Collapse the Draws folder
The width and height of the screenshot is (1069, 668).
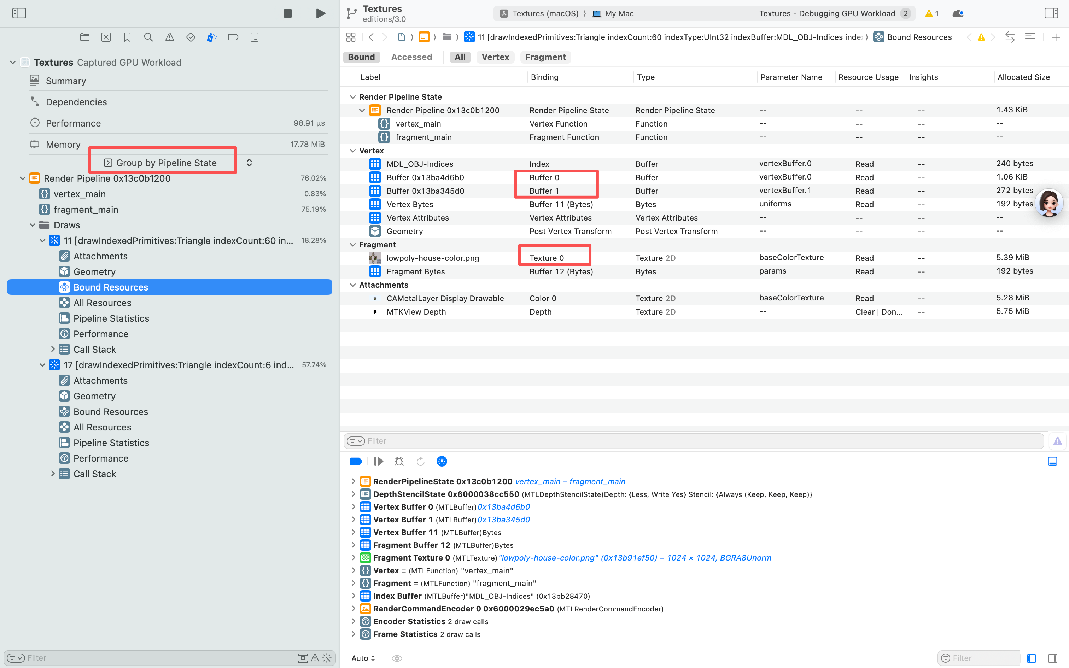[33, 225]
